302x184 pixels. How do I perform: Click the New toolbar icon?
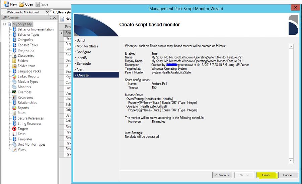point(7,4)
